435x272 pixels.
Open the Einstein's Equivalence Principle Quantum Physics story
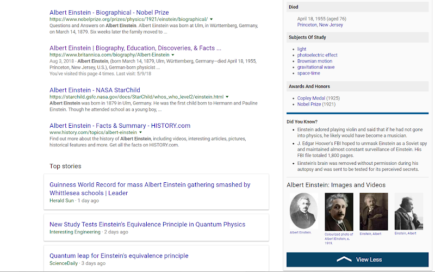point(147,224)
